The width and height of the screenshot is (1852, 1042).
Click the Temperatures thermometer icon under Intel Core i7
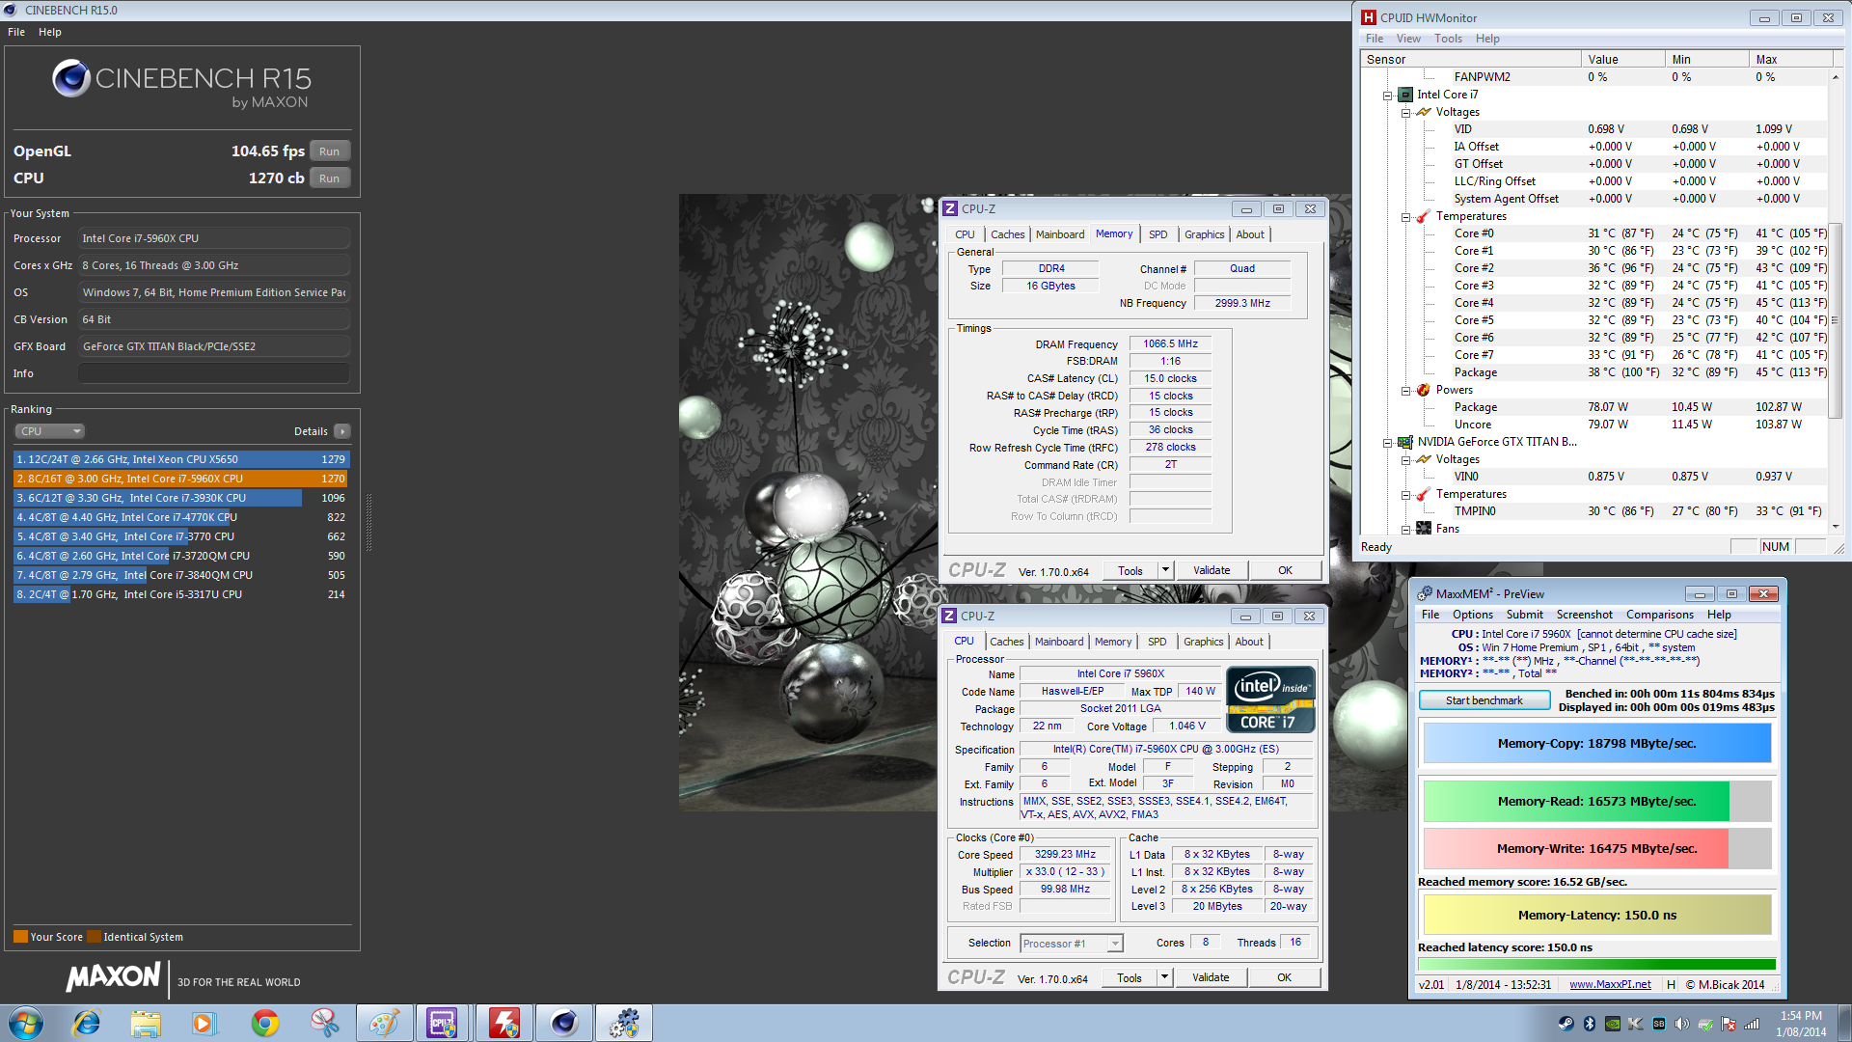click(1423, 216)
